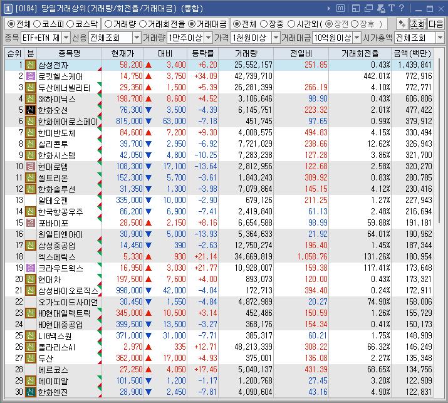Screen dimensions: 448x403
Task: Click the 거래량 table column header
Action: tap(246, 53)
